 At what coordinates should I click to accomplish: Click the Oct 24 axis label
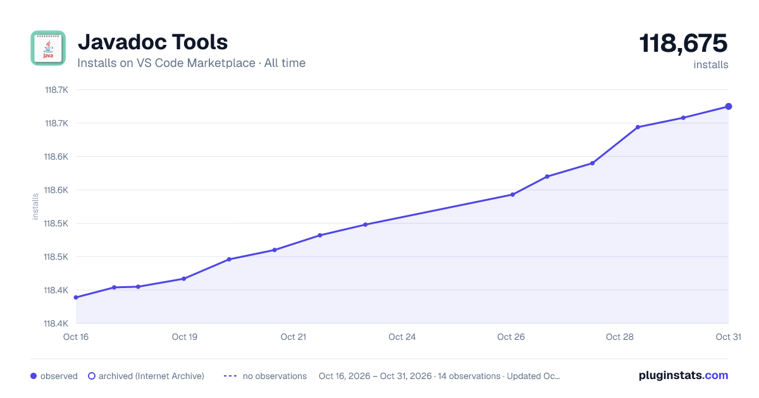[x=402, y=337]
